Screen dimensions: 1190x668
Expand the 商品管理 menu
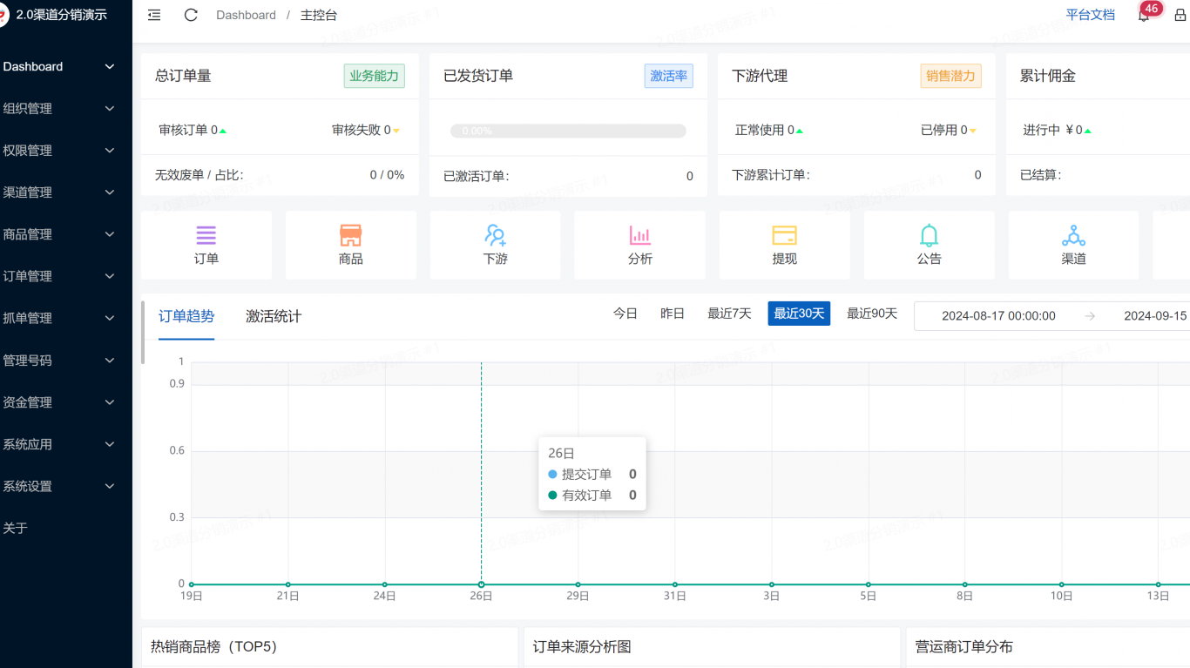click(x=66, y=234)
